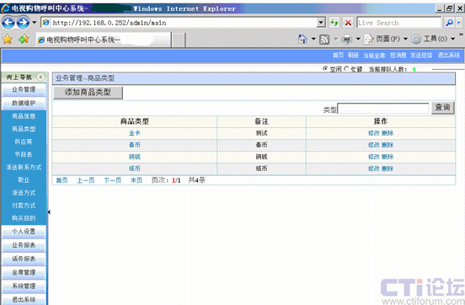Click the browser Forward arrow button
The image size is (465, 305).
(23, 23)
